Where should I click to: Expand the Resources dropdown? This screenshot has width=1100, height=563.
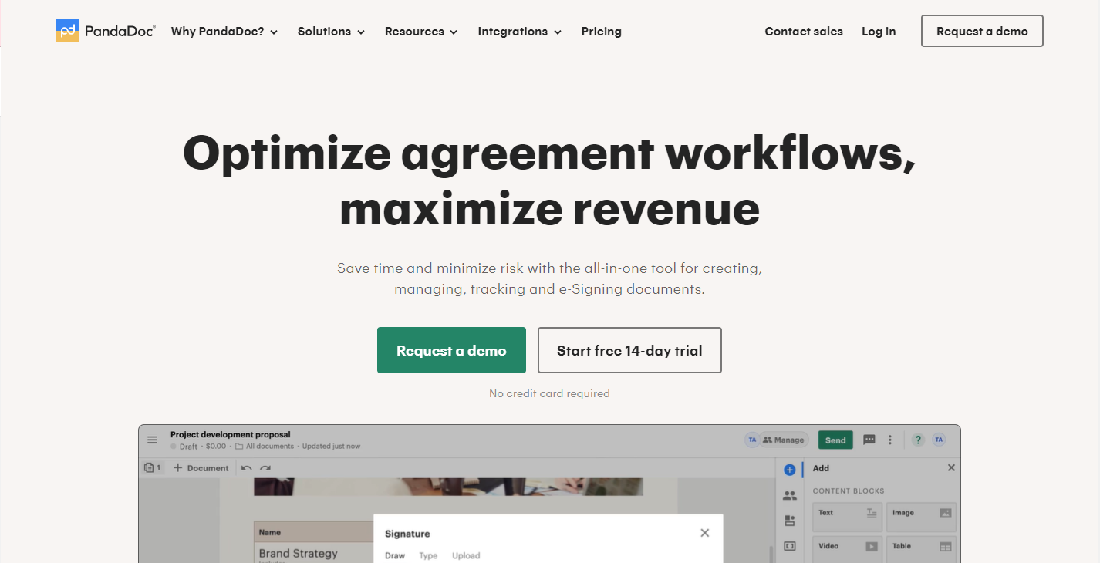(421, 32)
